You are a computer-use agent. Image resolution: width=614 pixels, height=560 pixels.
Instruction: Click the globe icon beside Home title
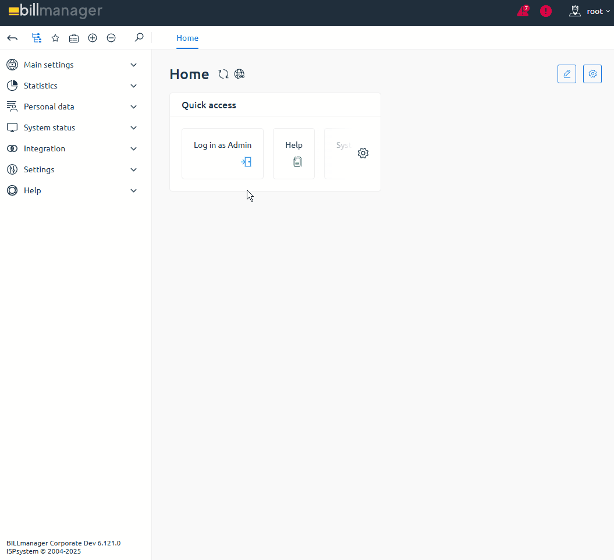pyautogui.click(x=239, y=74)
